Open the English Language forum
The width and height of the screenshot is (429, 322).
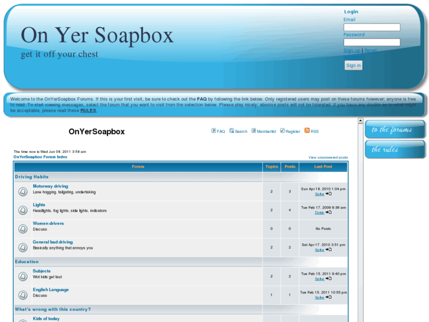pos(51,290)
